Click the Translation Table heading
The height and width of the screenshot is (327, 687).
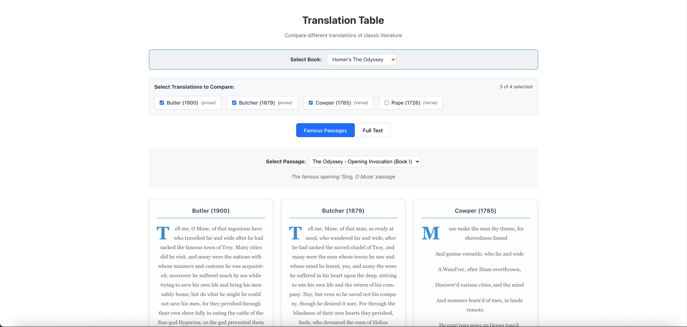click(x=343, y=20)
